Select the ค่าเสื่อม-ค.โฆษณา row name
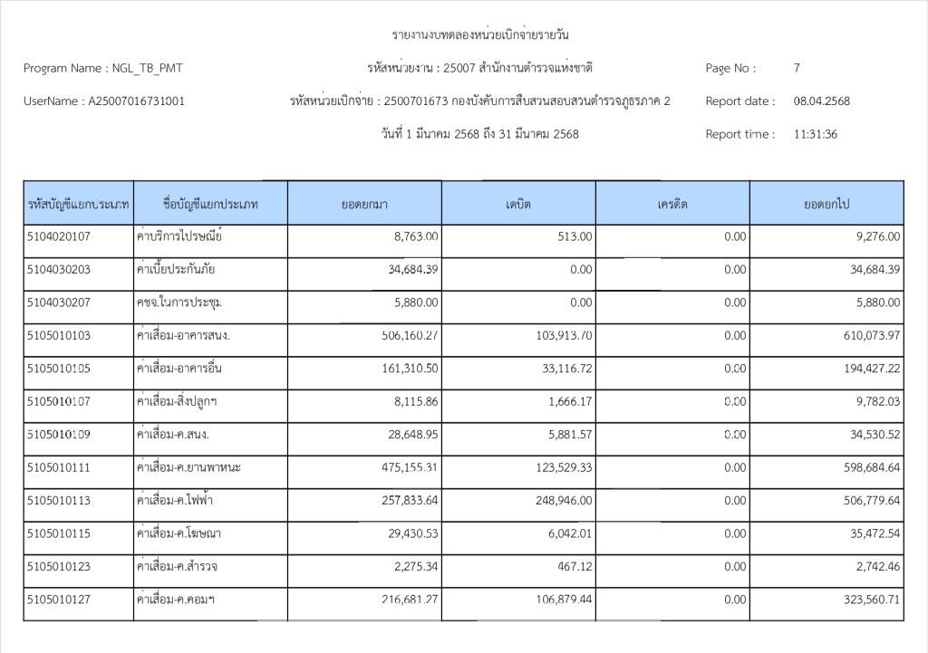928x653 pixels. [x=179, y=534]
